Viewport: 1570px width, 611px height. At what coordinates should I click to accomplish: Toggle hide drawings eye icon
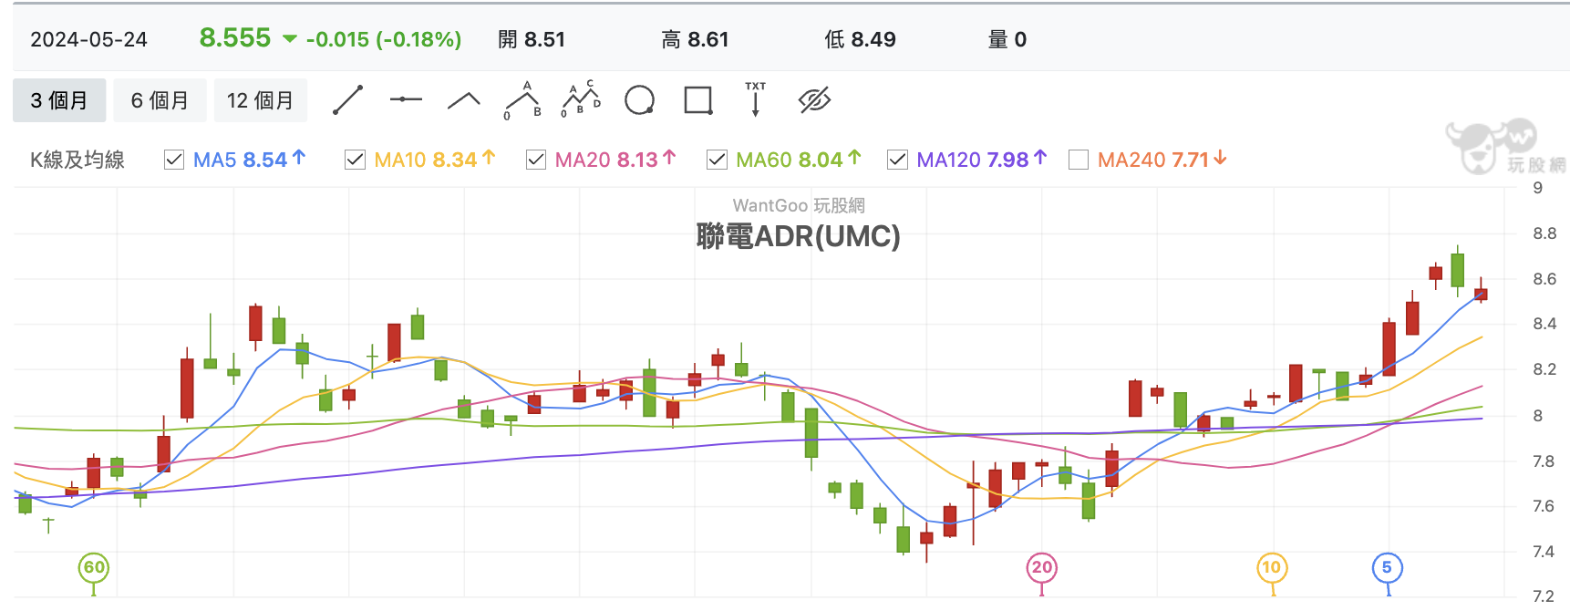coord(814,100)
